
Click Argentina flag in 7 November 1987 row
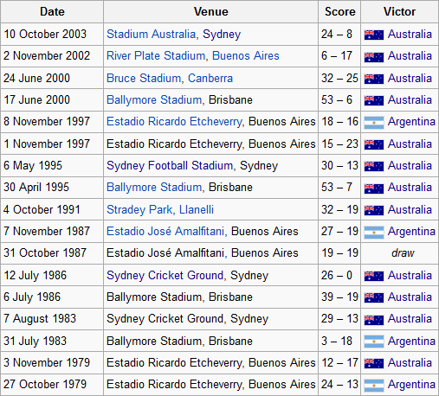point(374,232)
